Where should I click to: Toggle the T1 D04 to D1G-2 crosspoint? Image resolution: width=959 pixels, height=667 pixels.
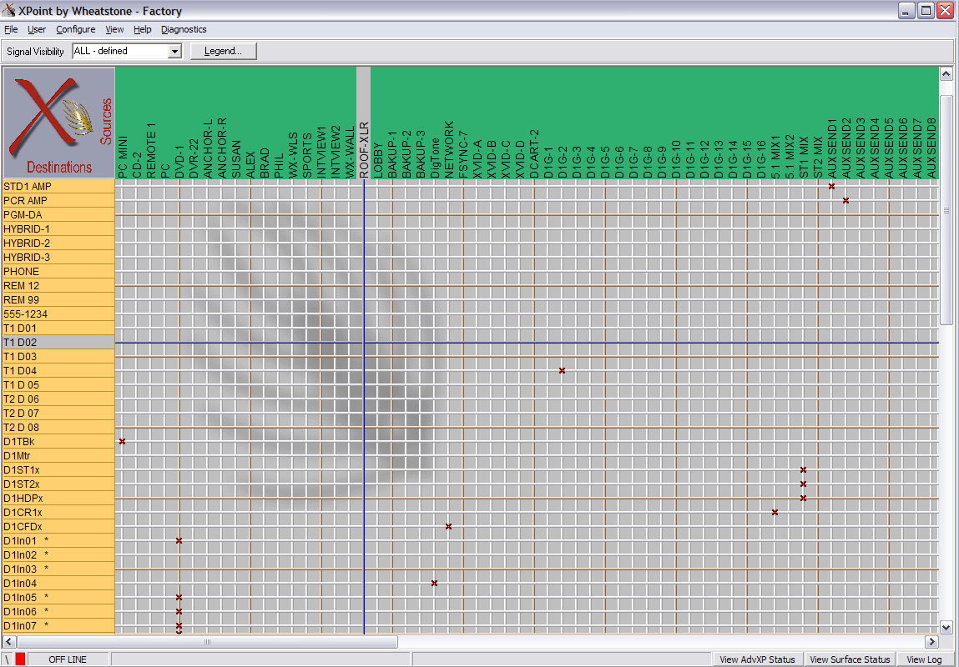coord(562,371)
